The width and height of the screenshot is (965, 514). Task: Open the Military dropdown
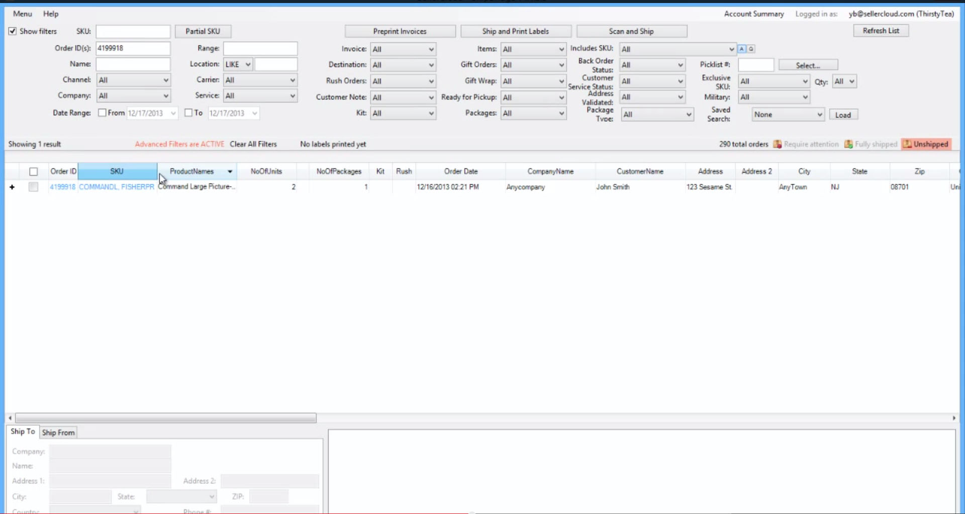tap(774, 97)
